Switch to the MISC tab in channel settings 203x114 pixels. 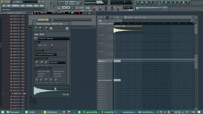42,35
